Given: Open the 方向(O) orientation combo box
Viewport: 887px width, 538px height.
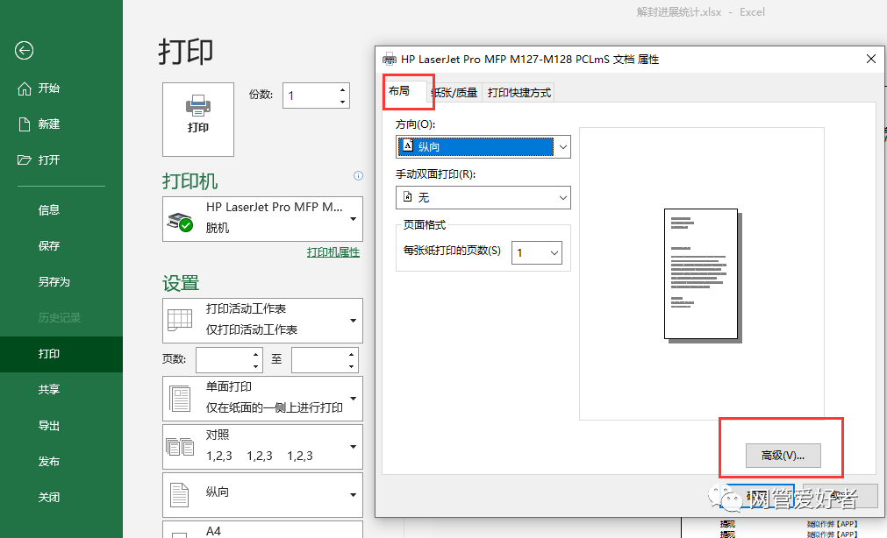Looking at the screenshot, I should pos(483,147).
